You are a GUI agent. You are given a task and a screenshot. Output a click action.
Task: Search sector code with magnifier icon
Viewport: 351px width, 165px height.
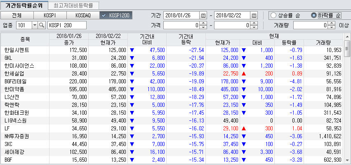tap(42, 25)
